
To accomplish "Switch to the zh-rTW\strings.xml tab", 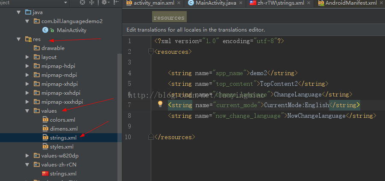I will point(281,3).
